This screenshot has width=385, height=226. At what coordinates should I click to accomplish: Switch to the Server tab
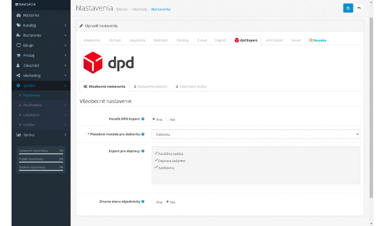[296, 40]
